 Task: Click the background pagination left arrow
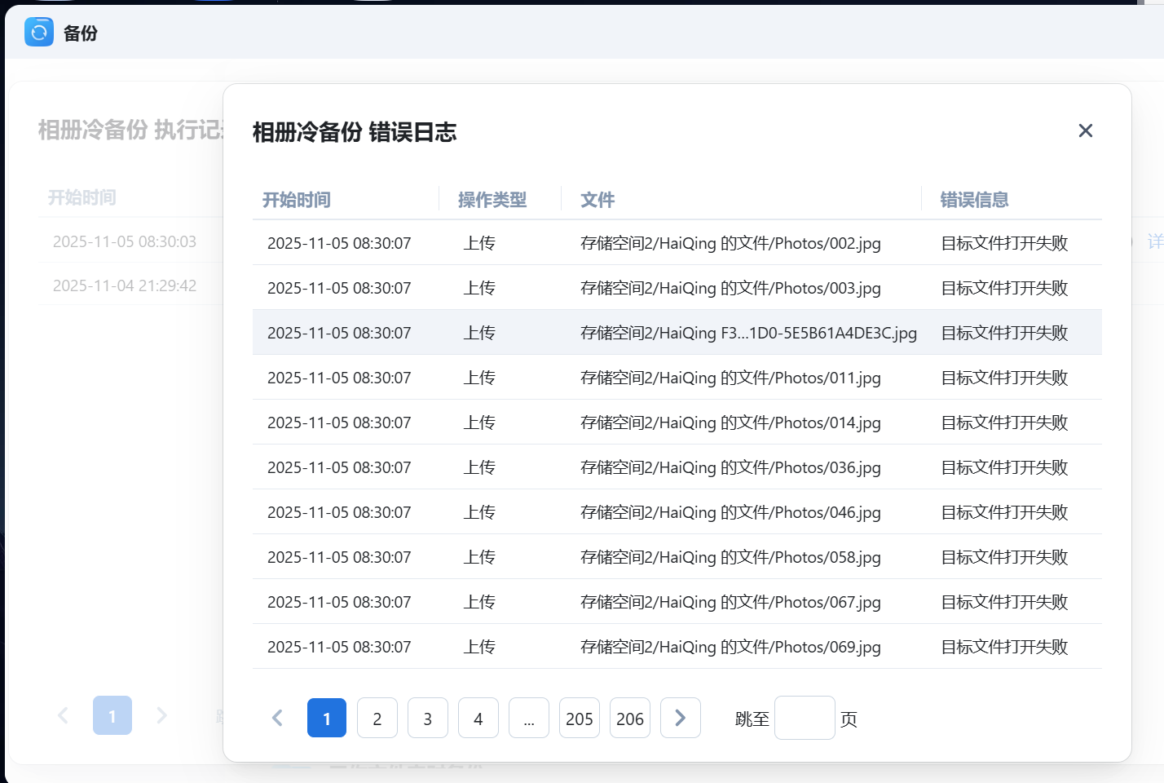pos(63,715)
